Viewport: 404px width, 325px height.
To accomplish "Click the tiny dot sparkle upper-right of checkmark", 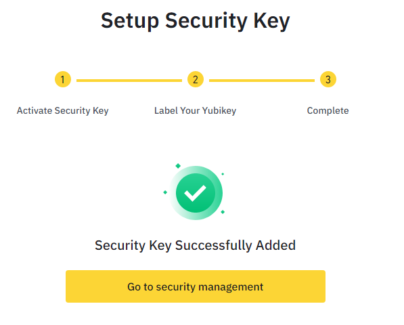I will 223,174.
